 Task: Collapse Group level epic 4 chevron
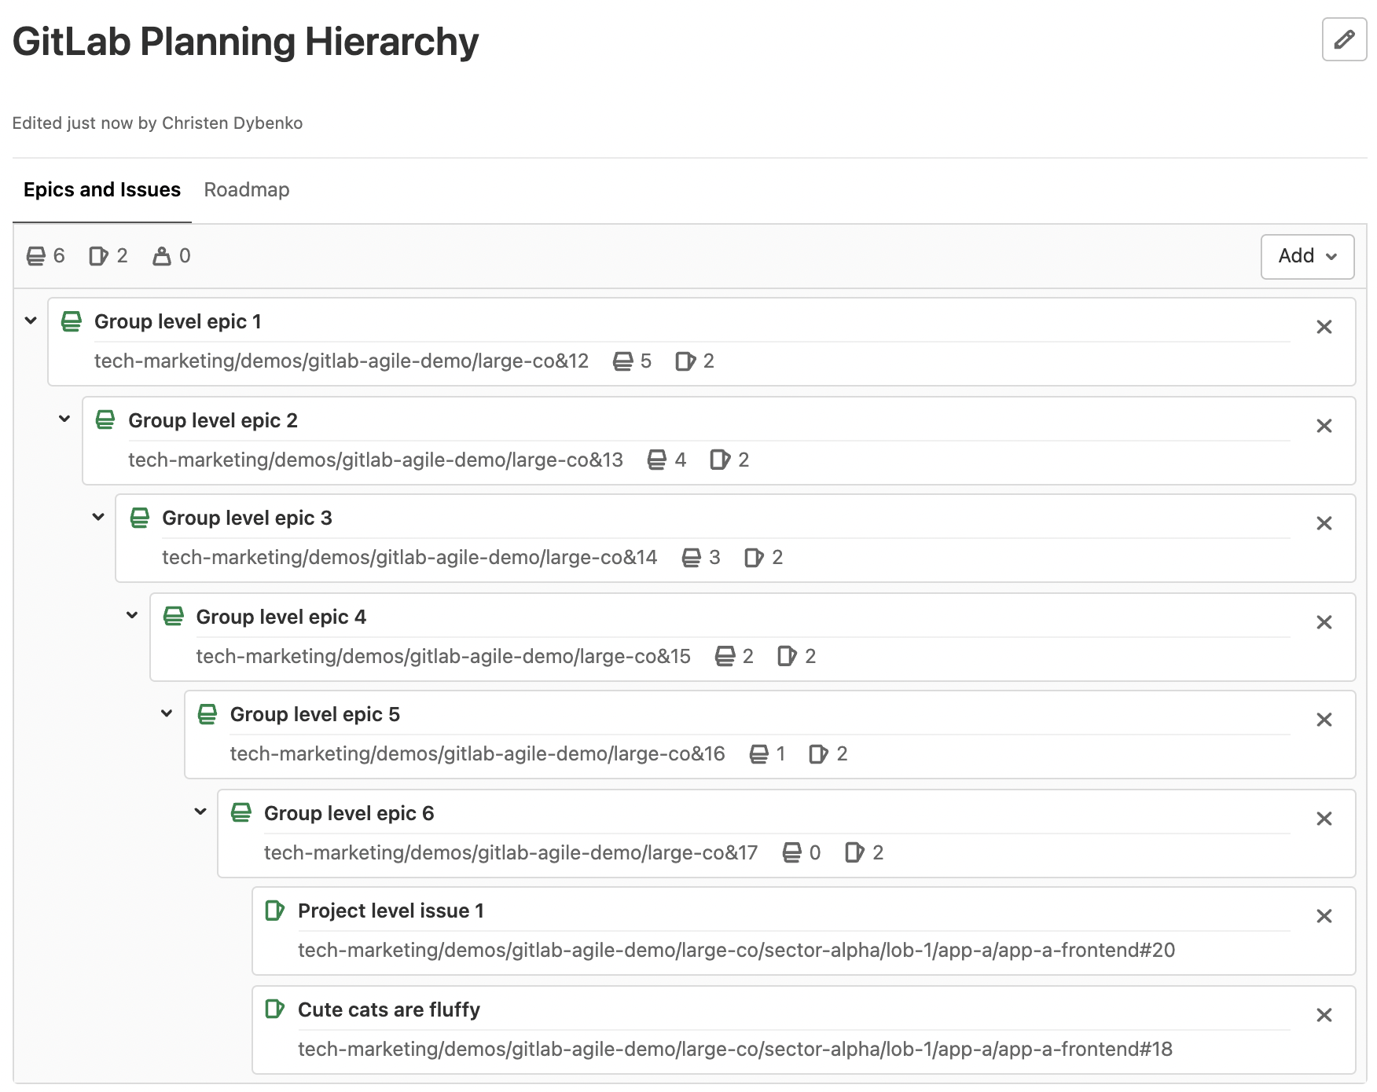132,616
